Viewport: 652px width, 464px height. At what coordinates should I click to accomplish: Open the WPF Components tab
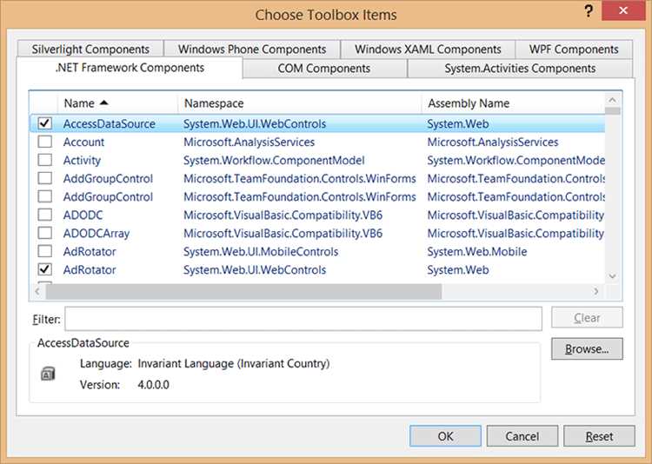pyautogui.click(x=574, y=50)
